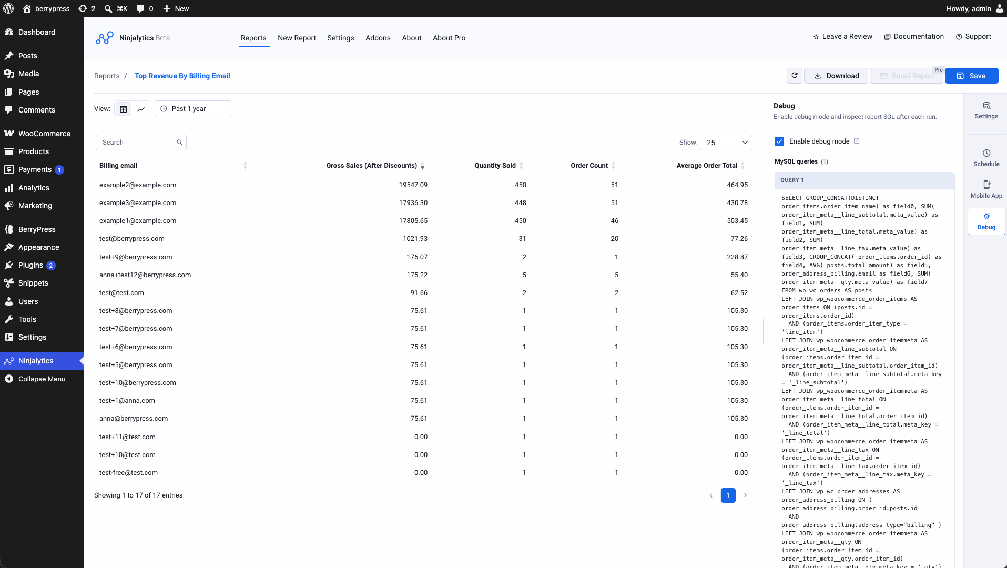Sort by Order Count column
Image resolution: width=1007 pixels, height=568 pixels.
593,166
